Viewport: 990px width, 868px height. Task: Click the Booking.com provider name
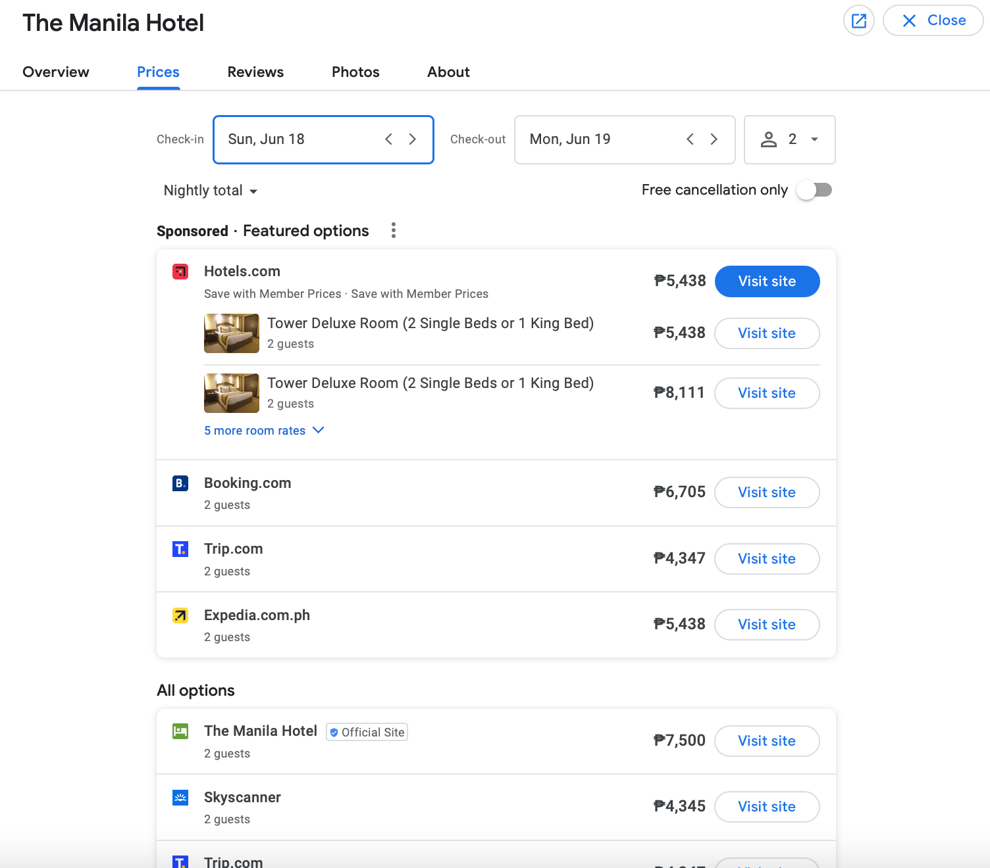click(247, 483)
